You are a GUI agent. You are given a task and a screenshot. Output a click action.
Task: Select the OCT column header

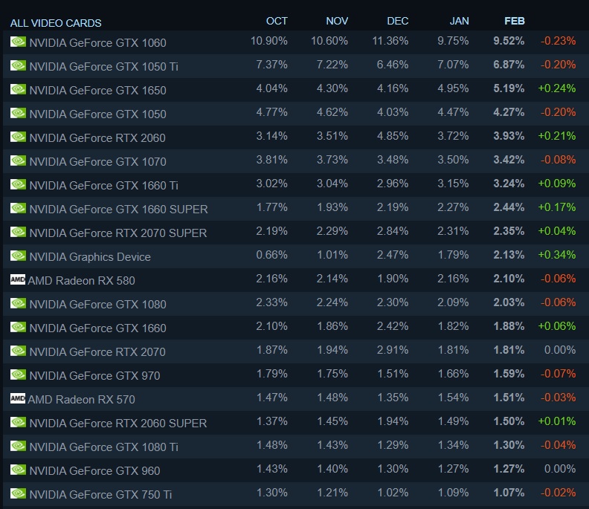277,21
